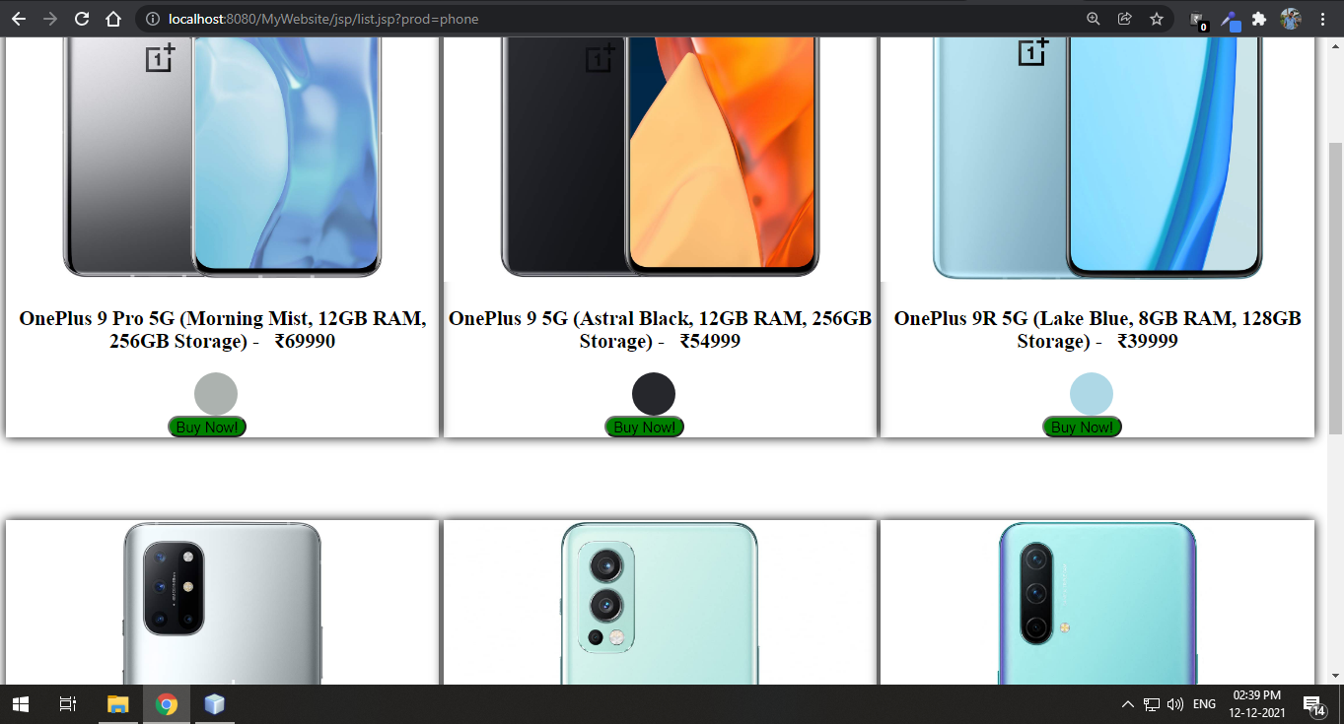This screenshot has width=1344, height=724.
Task: Click the site information icon beside localhost
Action: (153, 19)
